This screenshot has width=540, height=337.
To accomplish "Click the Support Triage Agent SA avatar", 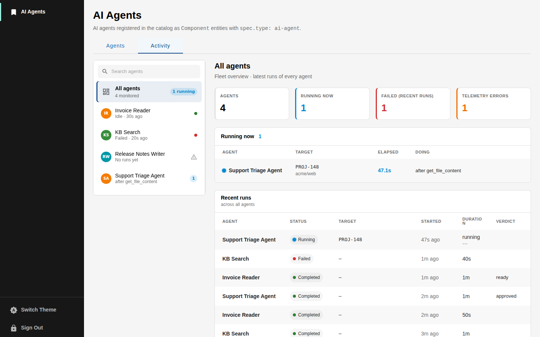I will tap(106, 179).
